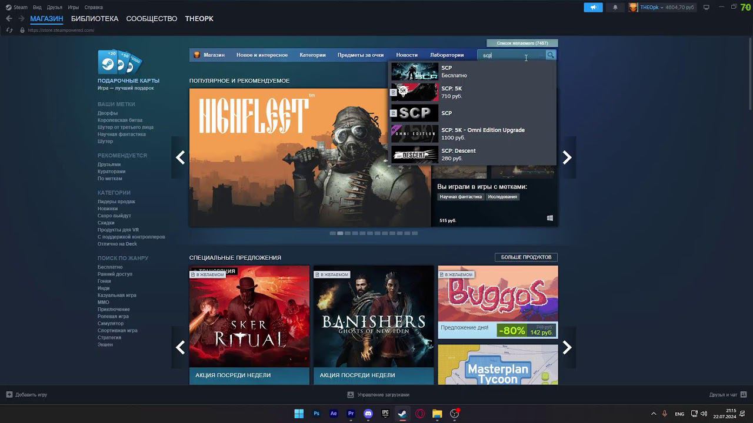The height and width of the screenshot is (423, 753).
Task: Click the БОЛЬШЕ ПРОДУКТОВ button
Action: pos(526,257)
